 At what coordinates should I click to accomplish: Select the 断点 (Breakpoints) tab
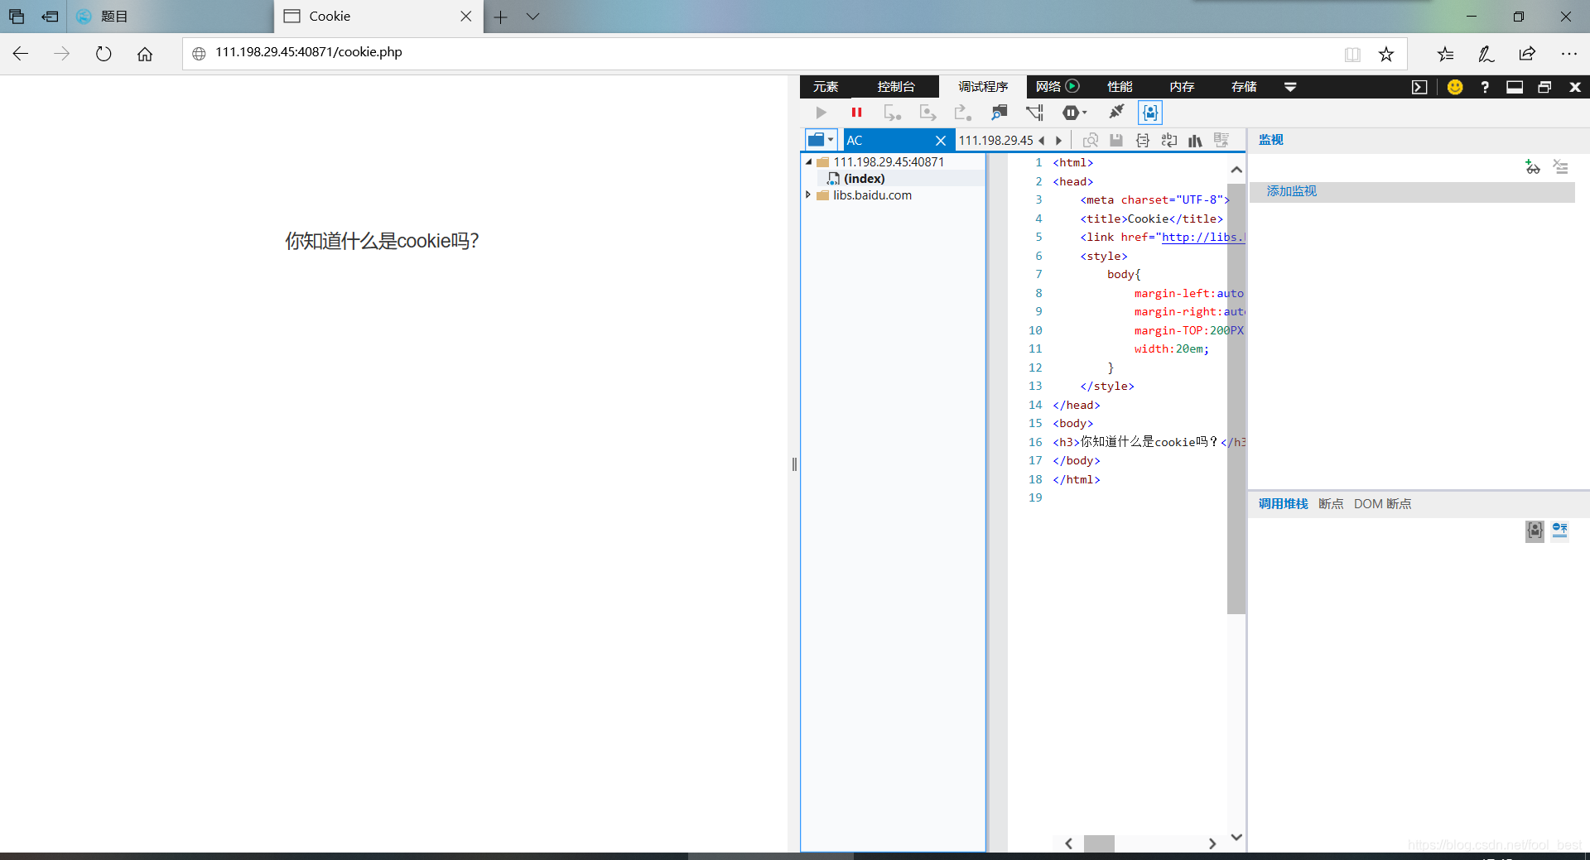(x=1331, y=504)
